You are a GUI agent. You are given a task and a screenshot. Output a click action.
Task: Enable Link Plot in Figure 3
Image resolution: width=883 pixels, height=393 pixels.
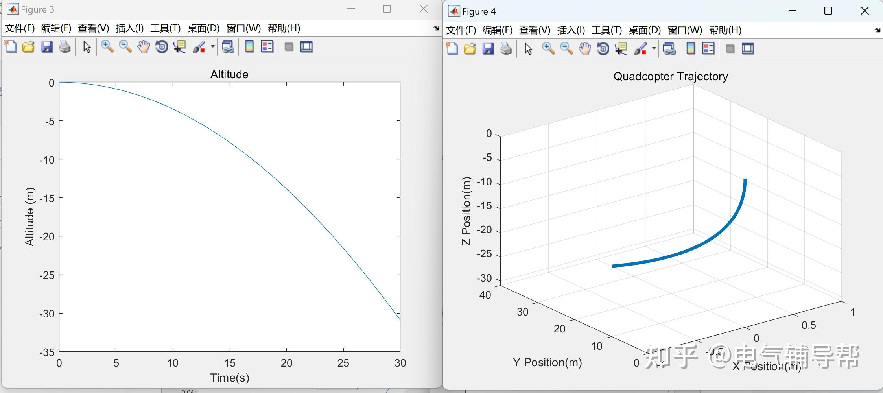(228, 47)
